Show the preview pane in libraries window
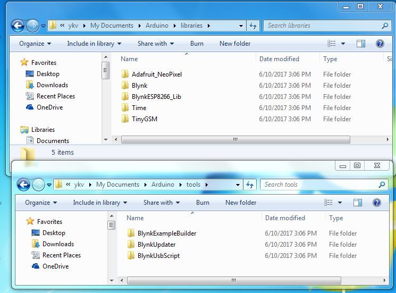This screenshot has width=396, height=293. (360, 44)
